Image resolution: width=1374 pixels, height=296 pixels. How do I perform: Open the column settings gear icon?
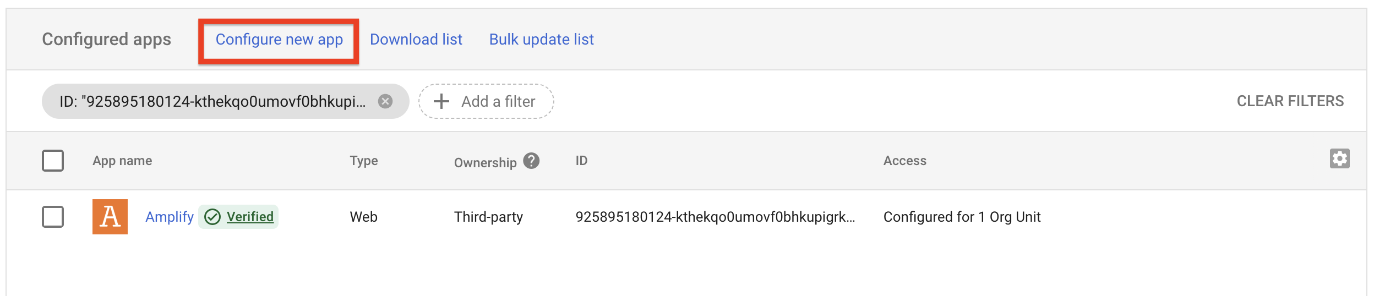pos(1339,158)
